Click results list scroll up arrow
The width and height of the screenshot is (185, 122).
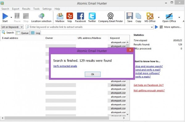pyautogui.click(x=127, y=42)
